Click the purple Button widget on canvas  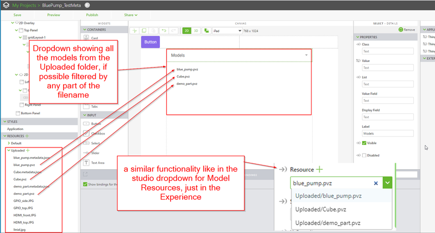(151, 42)
